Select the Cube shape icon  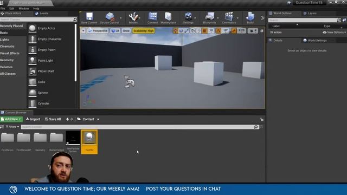point(33,82)
